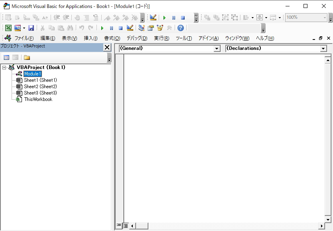Click the Quick Info icon
The height and width of the screenshot is (231, 333).
click(x=27, y=18)
